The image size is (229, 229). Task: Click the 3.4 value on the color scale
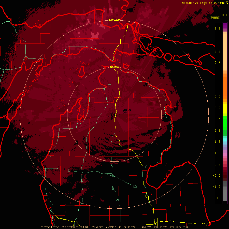point(218,119)
